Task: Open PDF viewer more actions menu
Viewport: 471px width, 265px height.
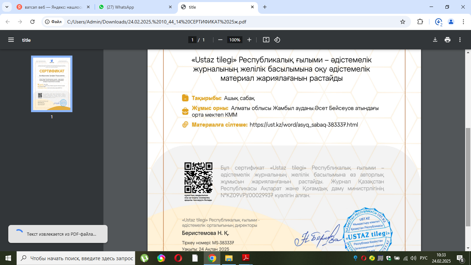Action: [x=460, y=40]
